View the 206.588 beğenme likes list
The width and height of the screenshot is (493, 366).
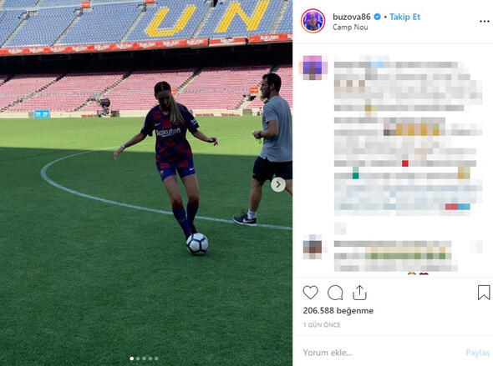[x=338, y=310]
